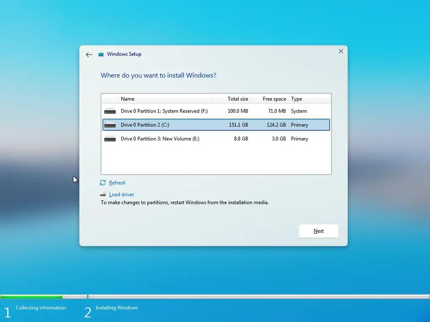Click the Refresh arrows icon
This screenshot has height=322, width=430.
click(x=102, y=183)
